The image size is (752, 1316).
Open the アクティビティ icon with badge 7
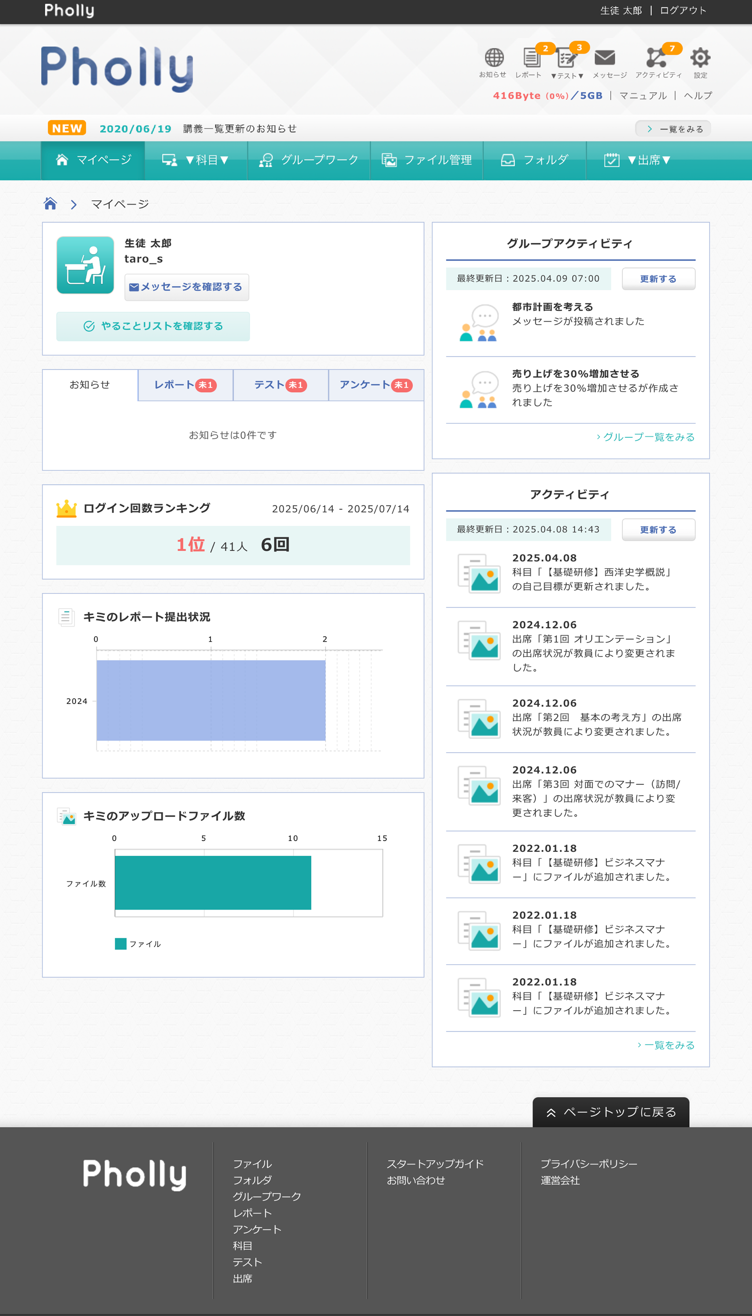pyautogui.click(x=656, y=58)
